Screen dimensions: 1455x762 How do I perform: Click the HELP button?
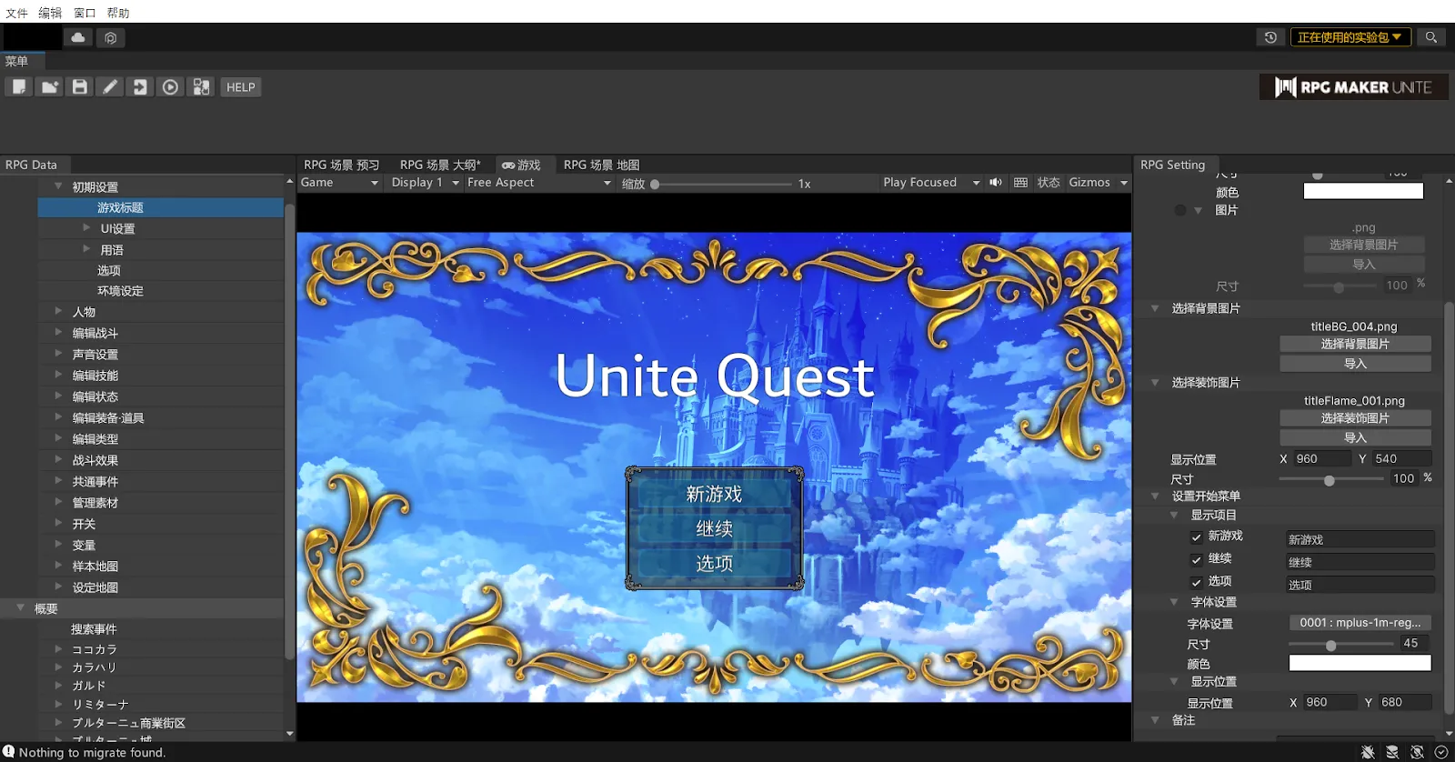click(x=240, y=87)
